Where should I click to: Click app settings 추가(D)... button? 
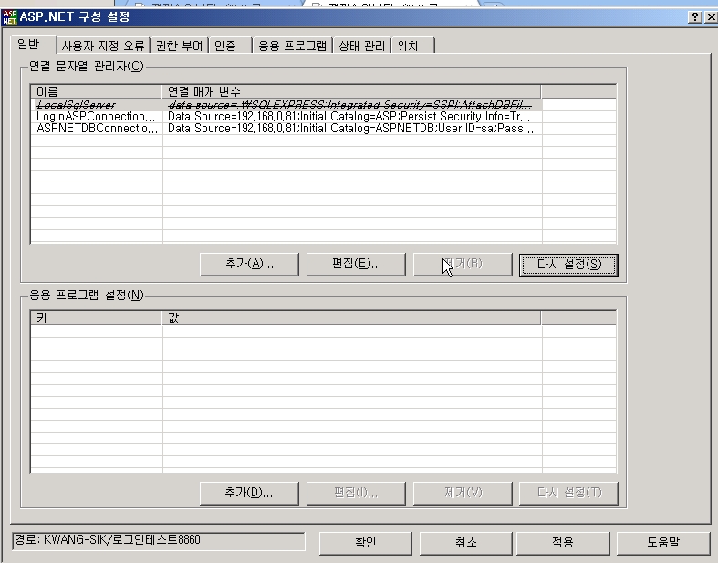point(249,493)
